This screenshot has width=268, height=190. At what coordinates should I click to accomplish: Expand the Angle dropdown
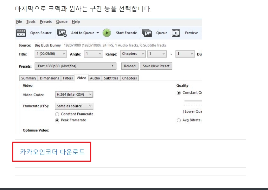93,54
